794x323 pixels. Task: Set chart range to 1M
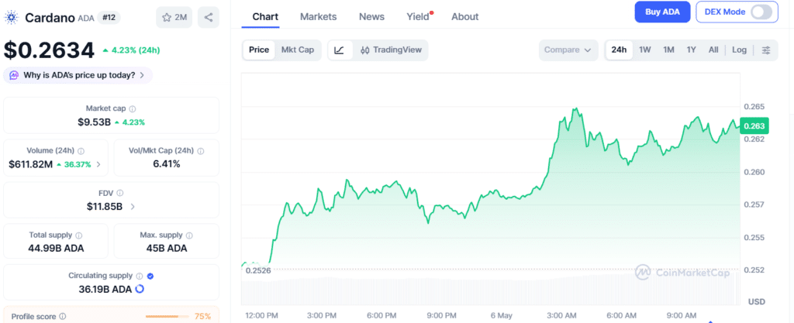click(668, 50)
